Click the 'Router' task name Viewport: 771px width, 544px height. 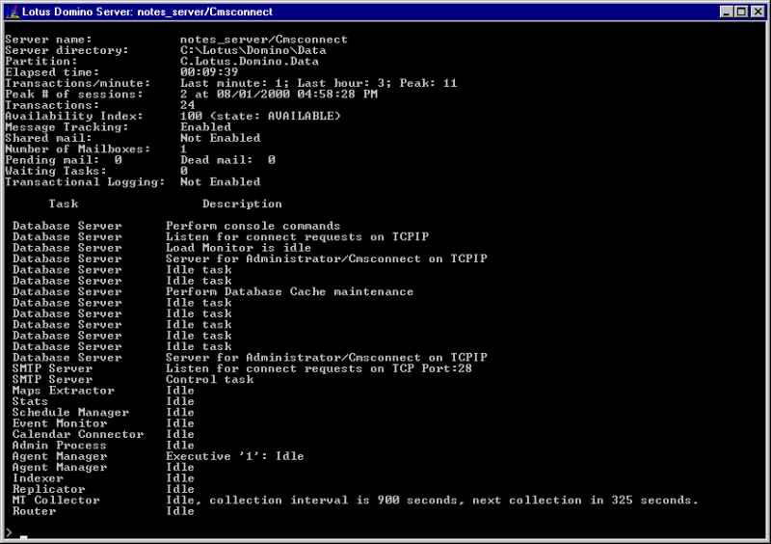34,511
